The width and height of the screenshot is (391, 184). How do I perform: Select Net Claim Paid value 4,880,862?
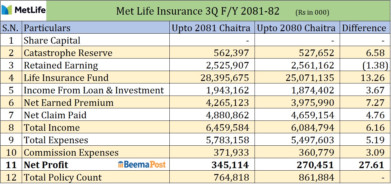pyautogui.click(x=228, y=115)
